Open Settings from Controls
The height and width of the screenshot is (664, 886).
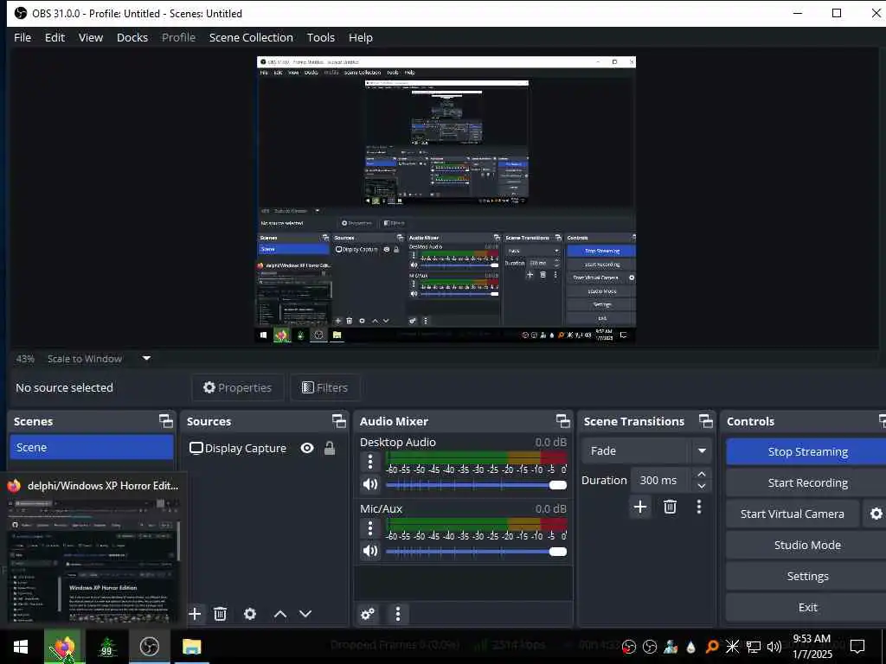click(x=807, y=576)
